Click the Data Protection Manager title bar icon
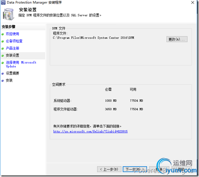Viewport: 199px width, 177px height. [x=3, y=2]
